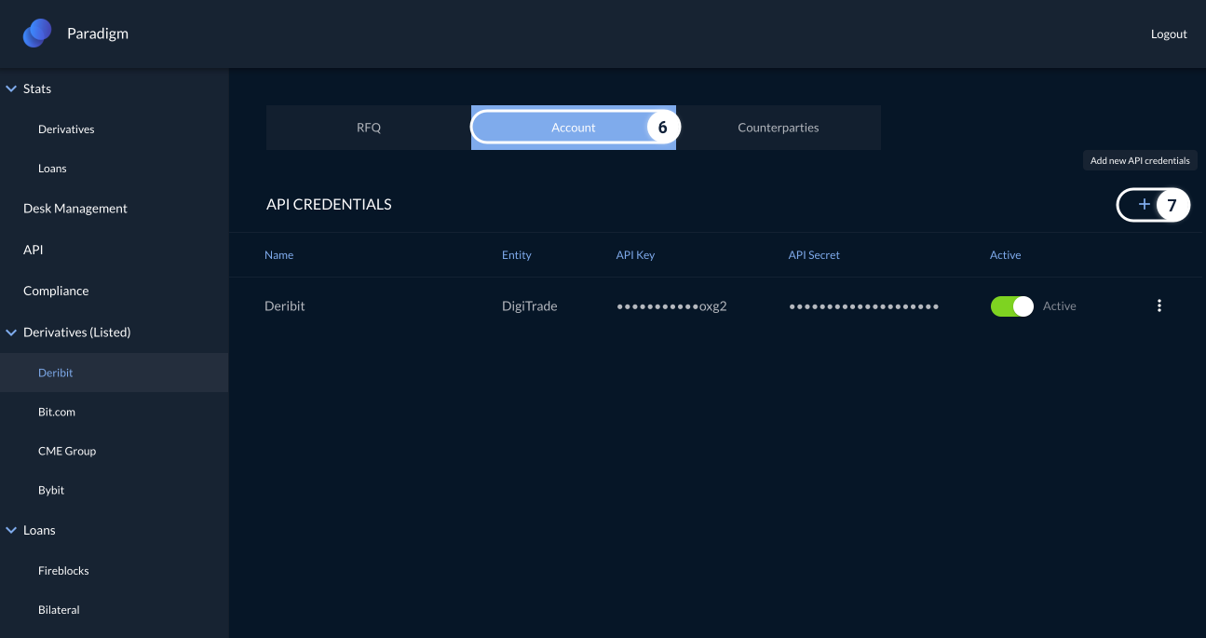Open the Compliance section
1206x638 pixels.
(x=56, y=291)
